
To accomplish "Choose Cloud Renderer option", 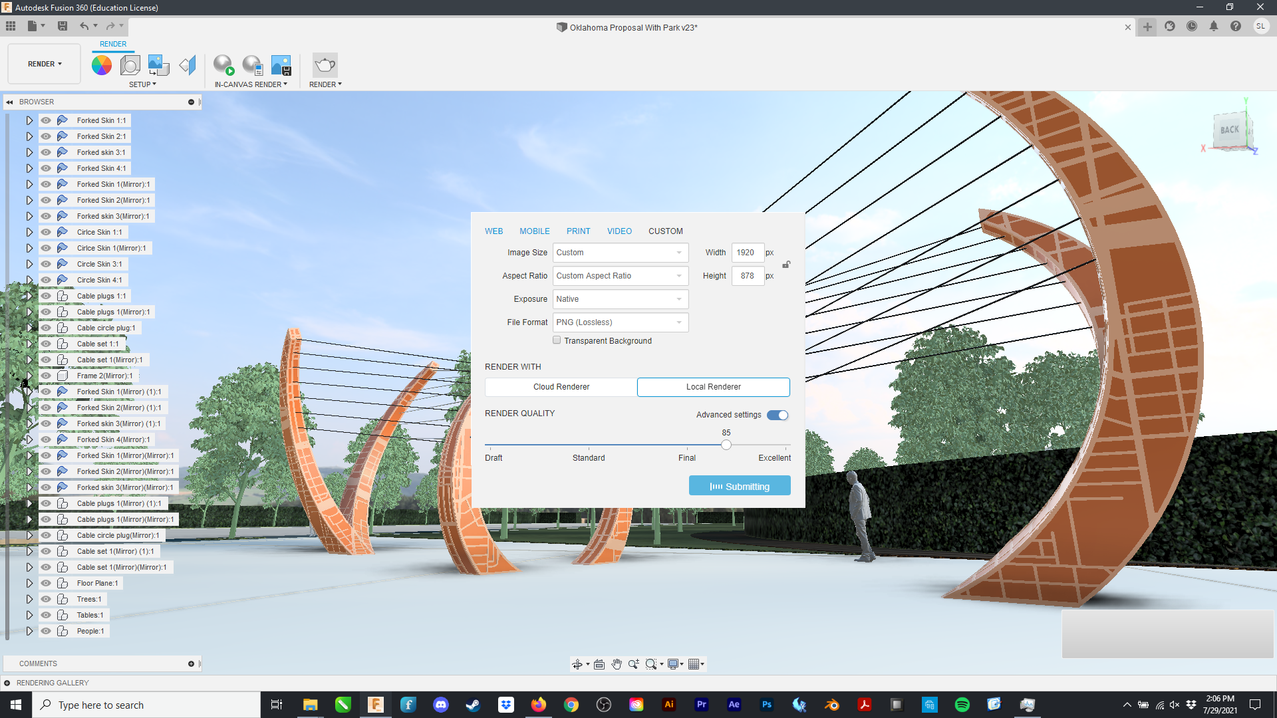I will pyautogui.click(x=561, y=387).
